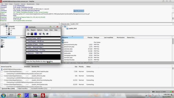This screenshot has width=174, height=98.
Task: Select member.php in remote list
Action: [68, 57]
